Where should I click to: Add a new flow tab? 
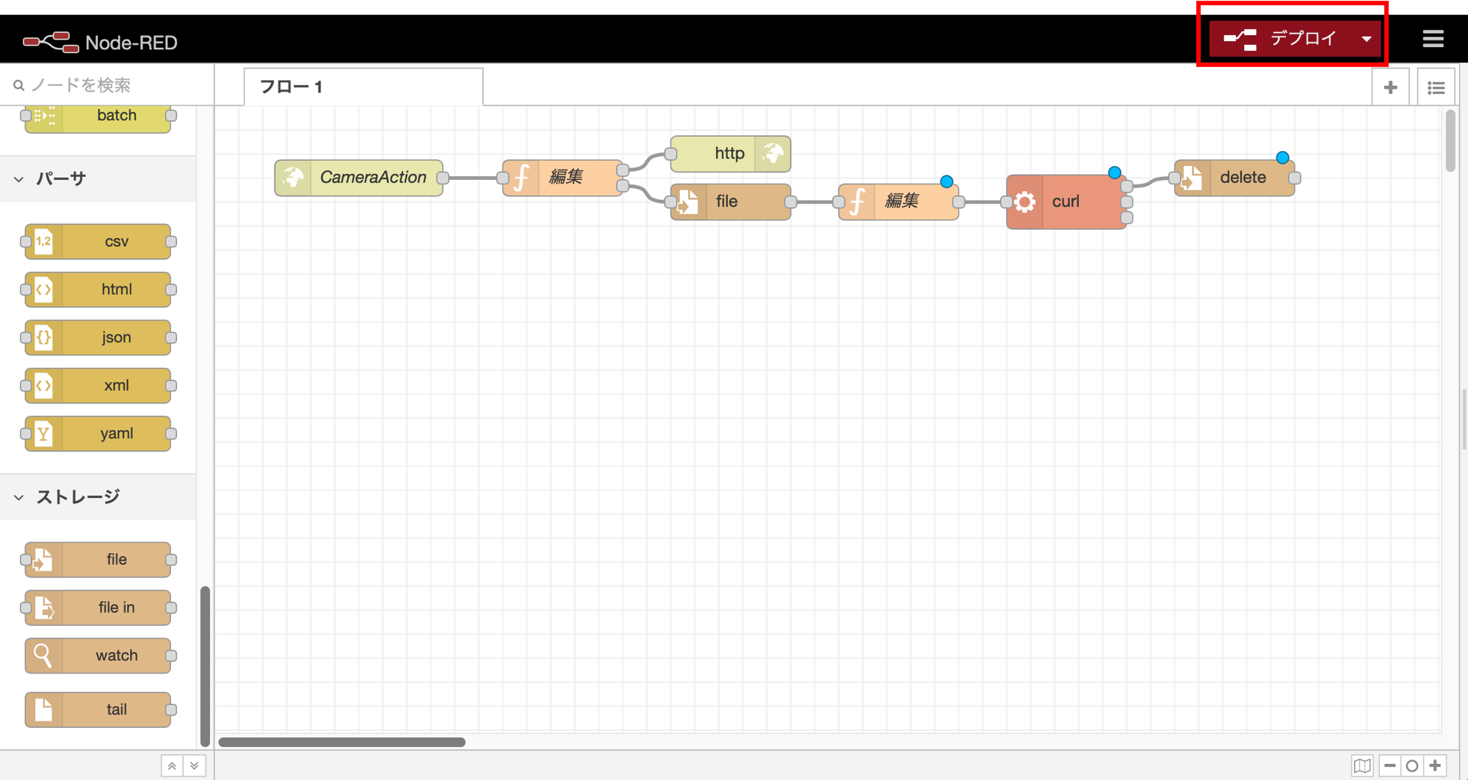click(x=1390, y=87)
